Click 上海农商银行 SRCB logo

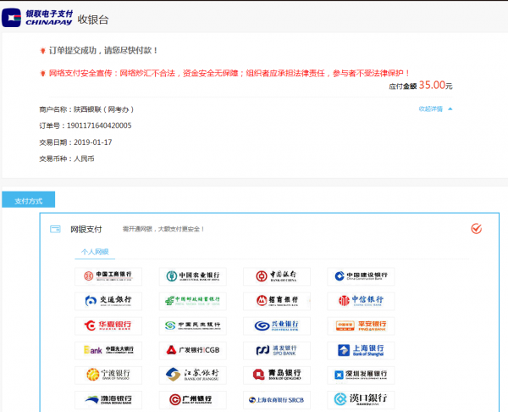tap(277, 399)
